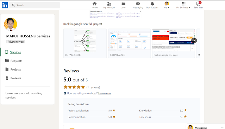Click the Requests folder icon
Screen dimensions: 225x129
tap(7, 61)
